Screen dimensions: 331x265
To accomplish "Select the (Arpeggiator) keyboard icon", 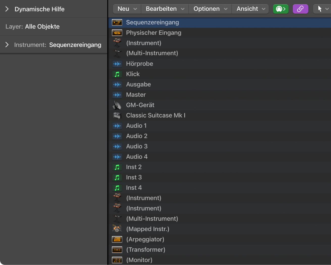I will (117, 239).
